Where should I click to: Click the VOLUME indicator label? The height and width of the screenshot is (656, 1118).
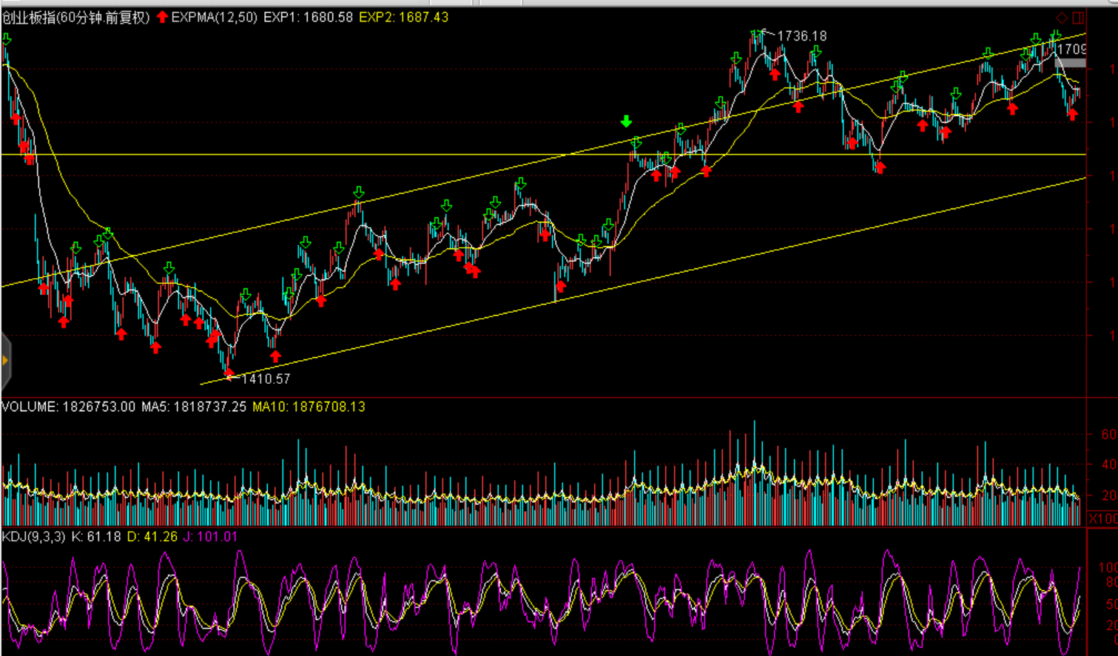point(30,407)
